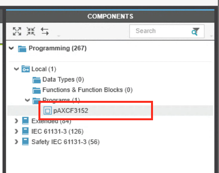Open the small dropdown arrow beside toolbar icons
Screen dimensions: 219x173
(x=59, y=36)
